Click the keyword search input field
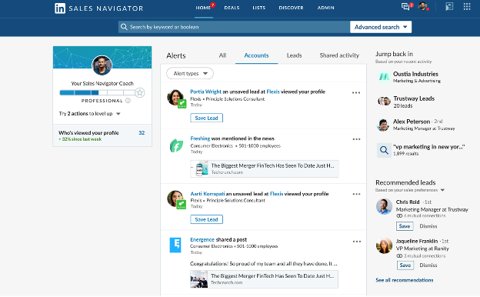 (x=234, y=27)
